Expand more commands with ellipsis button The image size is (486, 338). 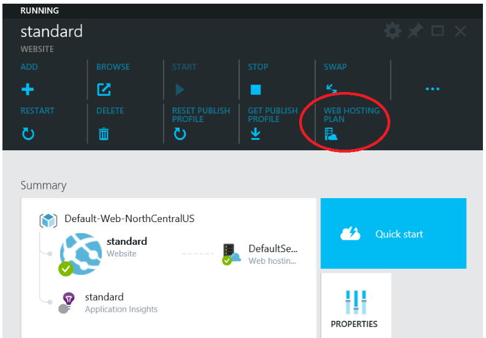click(x=432, y=90)
